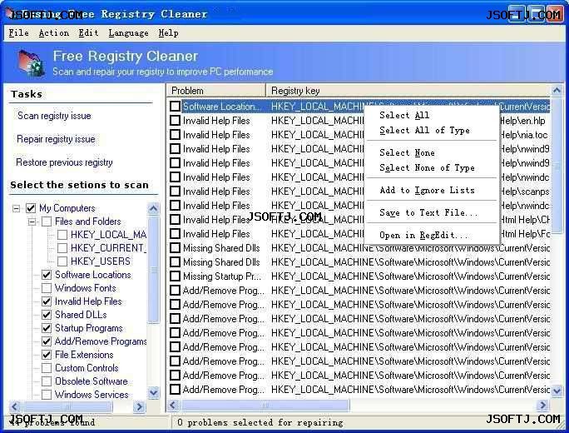Click the Software Locations tree label
The image size is (569, 433).
93,275
